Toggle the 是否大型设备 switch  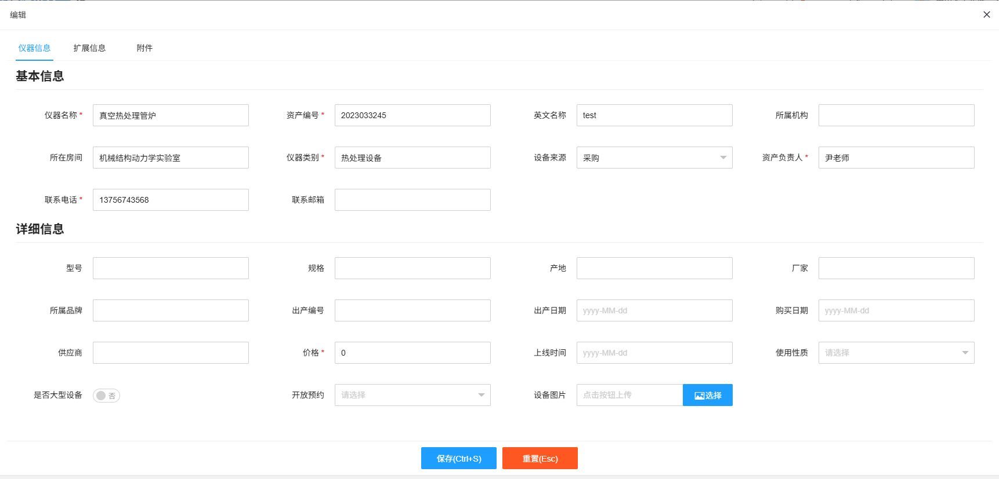pyautogui.click(x=106, y=396)
